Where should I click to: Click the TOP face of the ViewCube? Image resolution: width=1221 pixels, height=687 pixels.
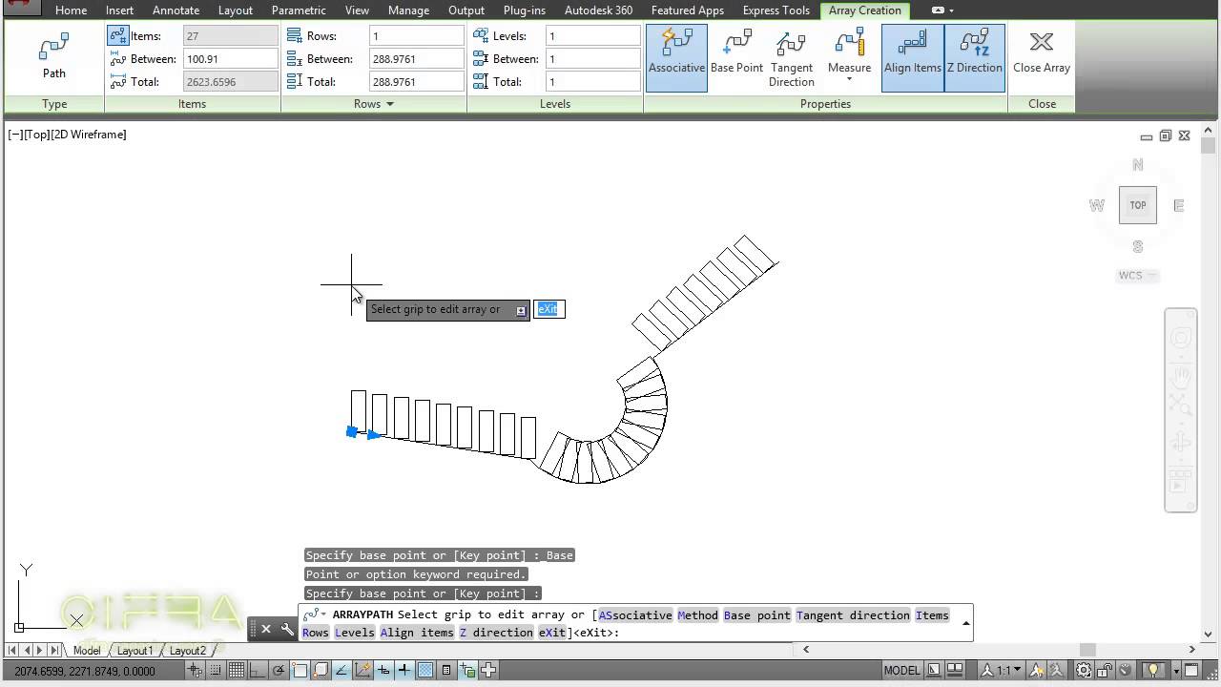[1138, 205]
